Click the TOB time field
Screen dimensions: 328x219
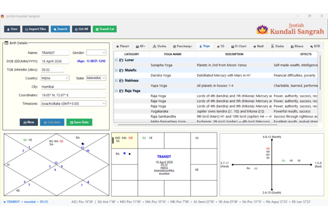click(x=52, y=70)
